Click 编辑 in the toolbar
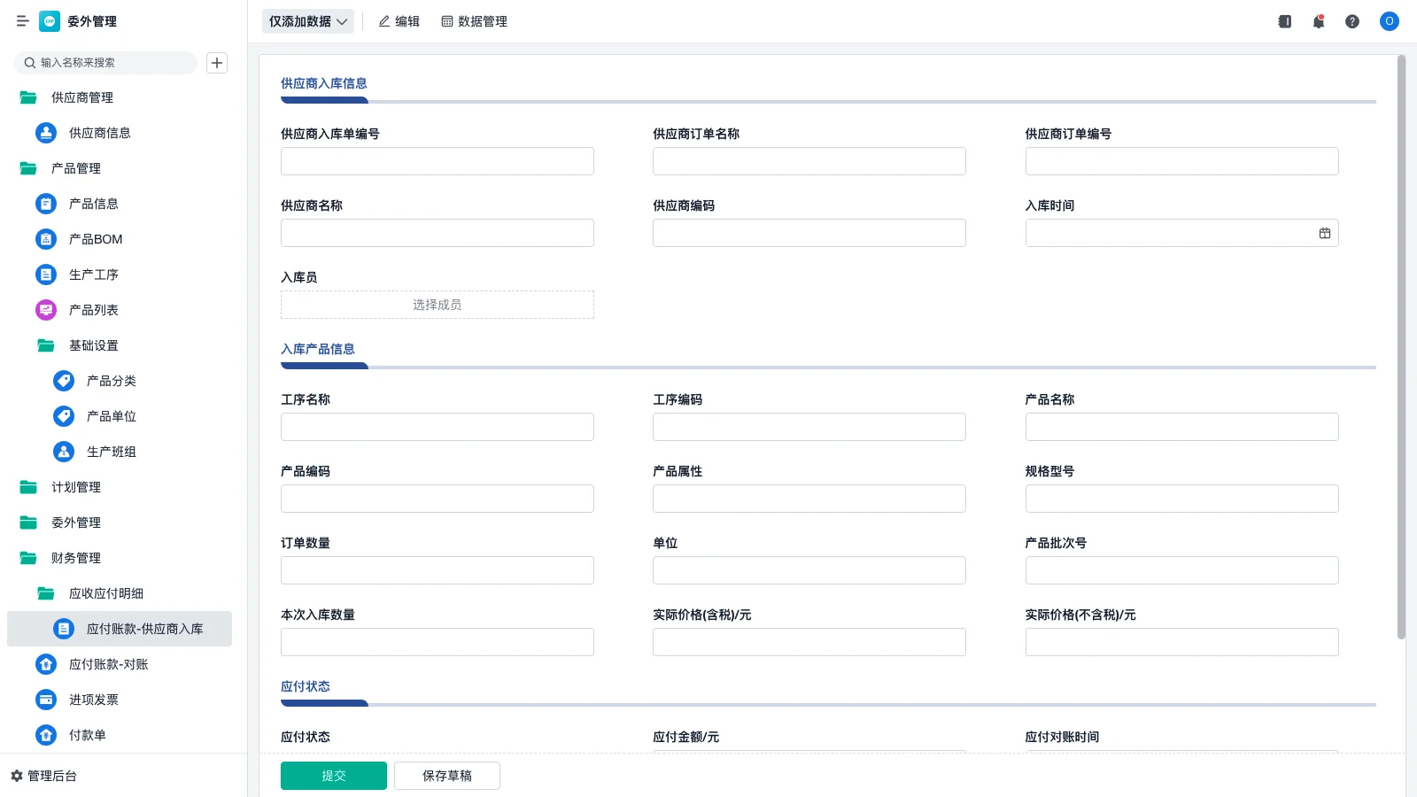 (x=399, y=21)
